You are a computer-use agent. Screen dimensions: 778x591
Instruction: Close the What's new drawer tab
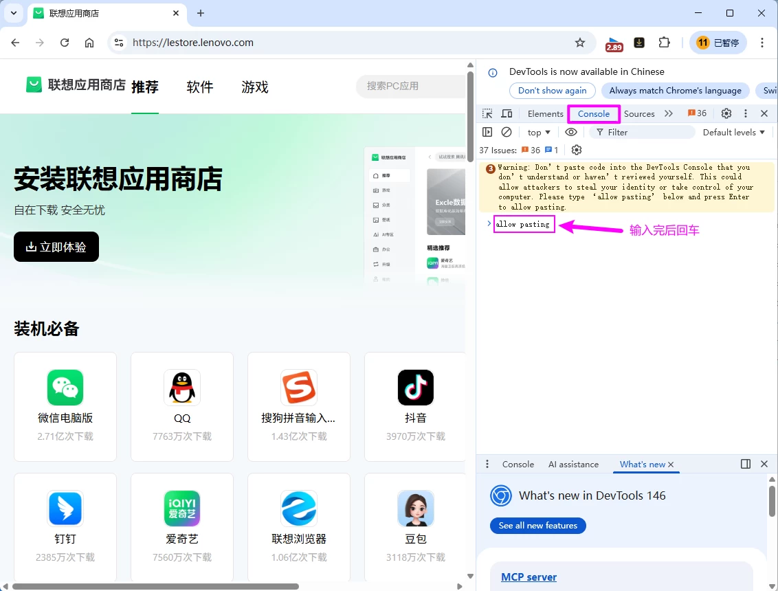point(671,465)
